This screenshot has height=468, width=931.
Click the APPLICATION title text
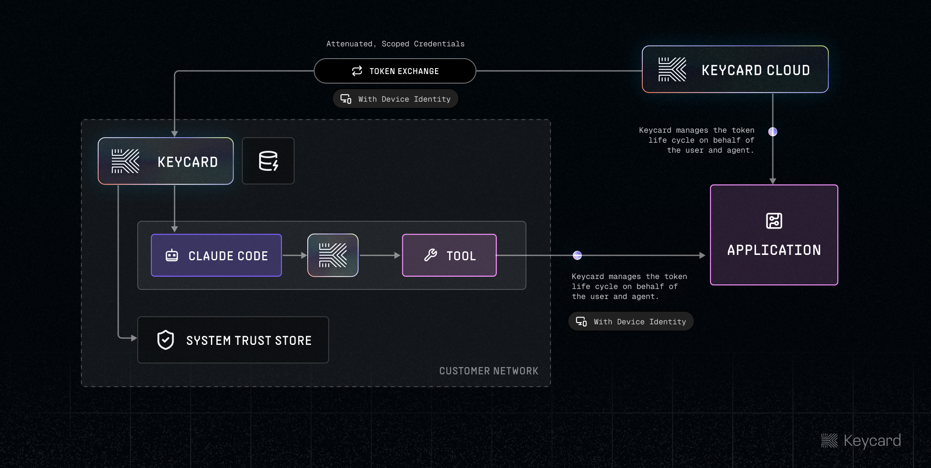[774, 250]
